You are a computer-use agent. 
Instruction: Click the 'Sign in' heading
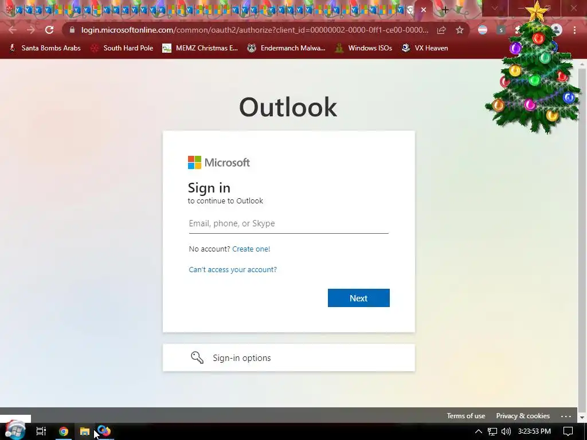[209, 188]
